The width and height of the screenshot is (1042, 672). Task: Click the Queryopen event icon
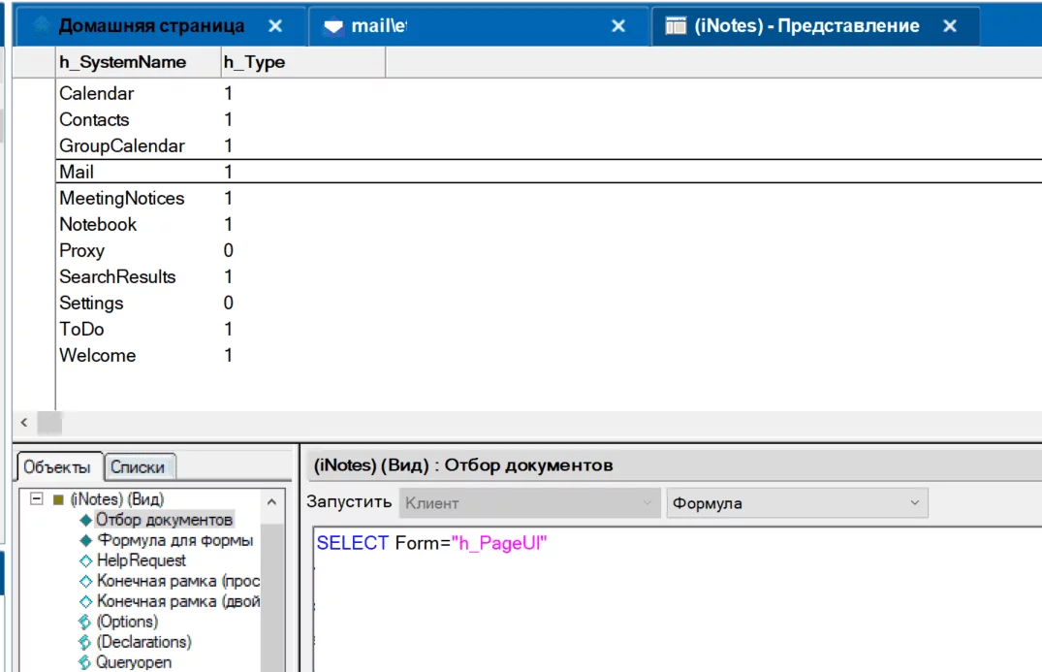point(85,662)
